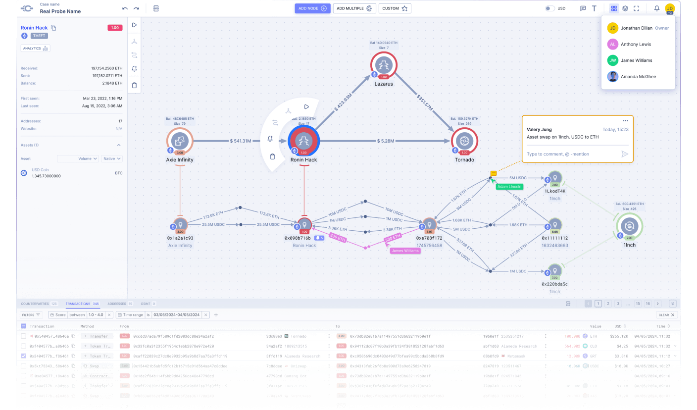The height and width of the screenshot is (410, 697).
Task: Click the graph expand icon in side toolbar
Action: tap(134, 42)
